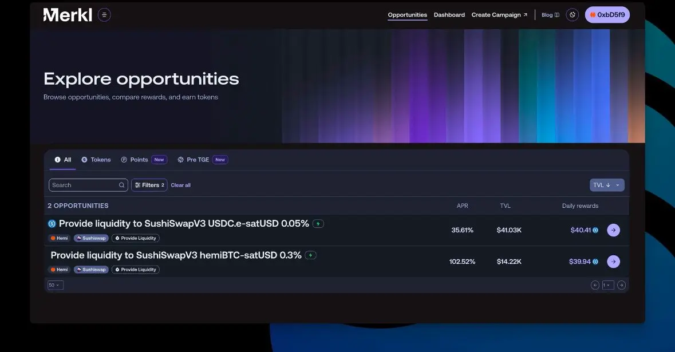Open wallet 0xbD5f9 menu

click(x=607, y=15)
